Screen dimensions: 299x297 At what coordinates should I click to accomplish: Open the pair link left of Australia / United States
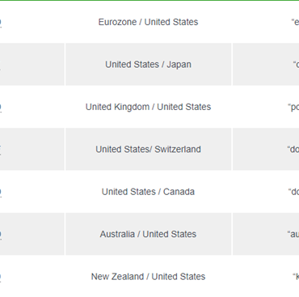[x=1, y=235]
